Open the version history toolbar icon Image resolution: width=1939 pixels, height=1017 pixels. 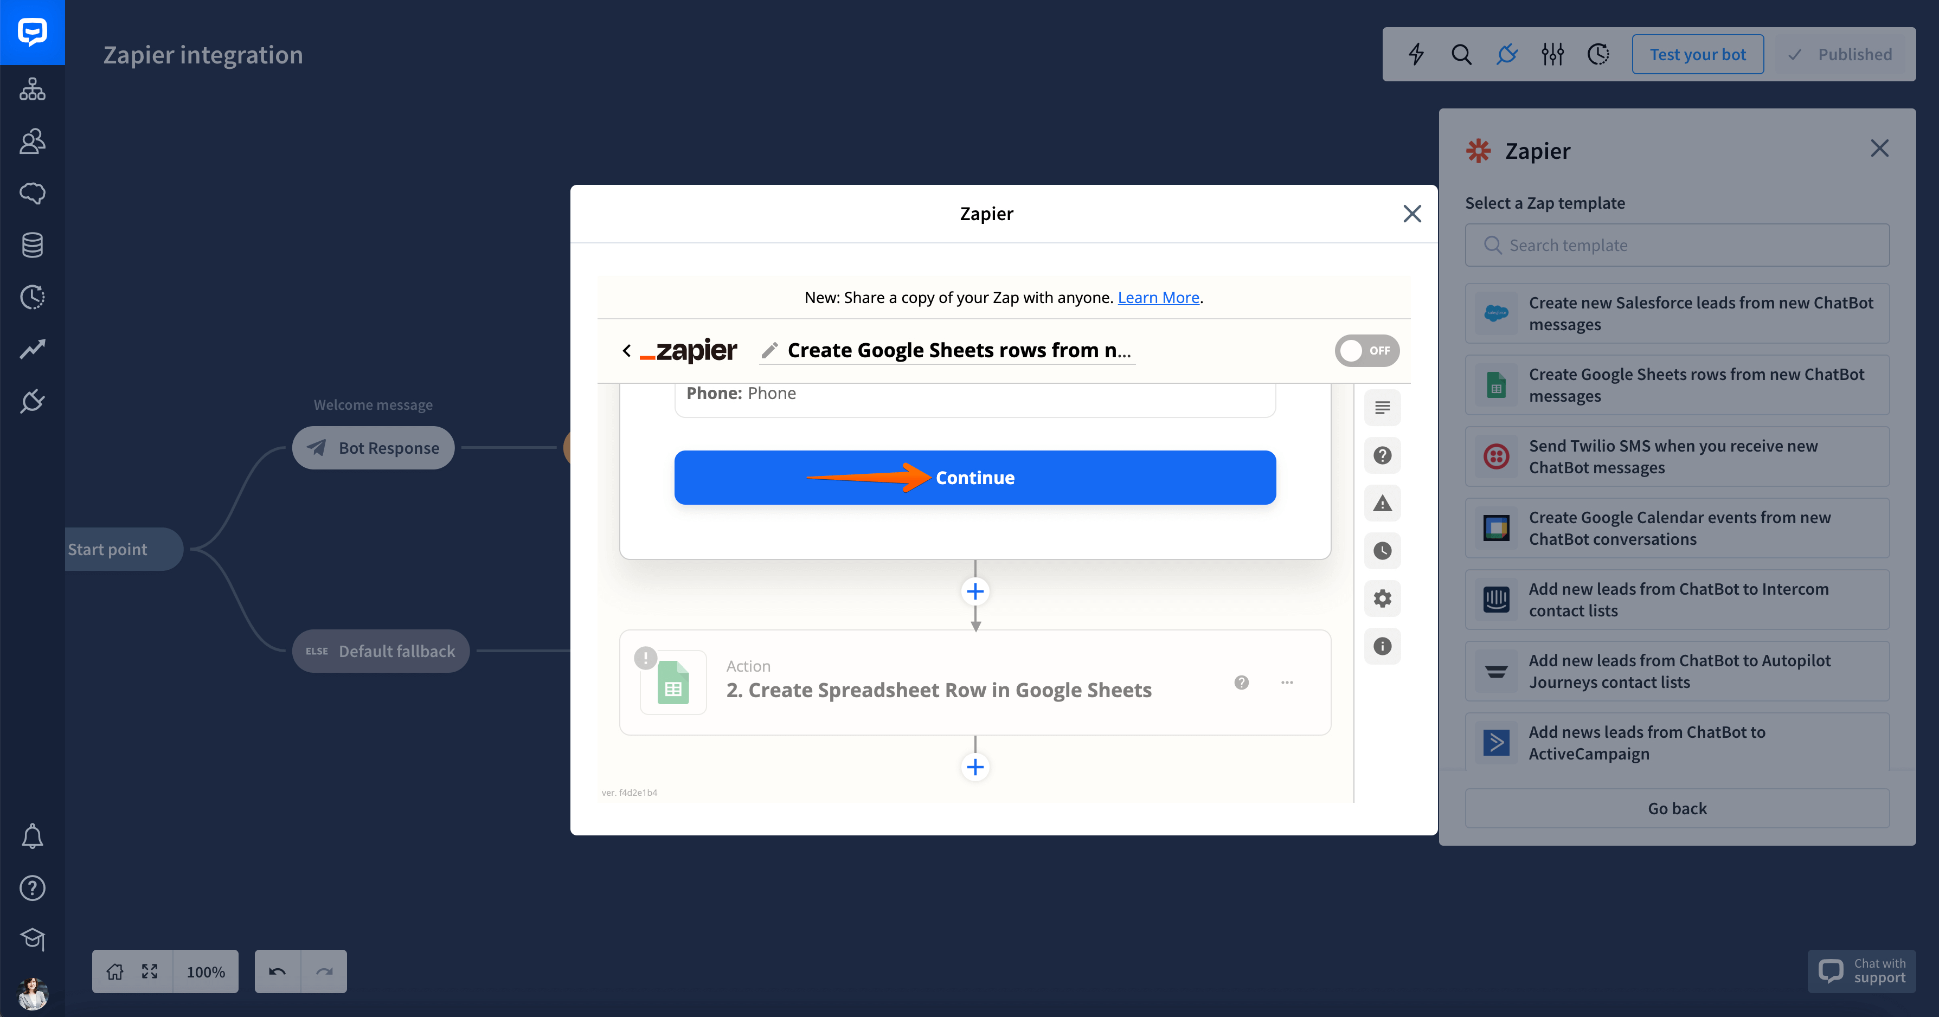click(x=1597, y=54)
